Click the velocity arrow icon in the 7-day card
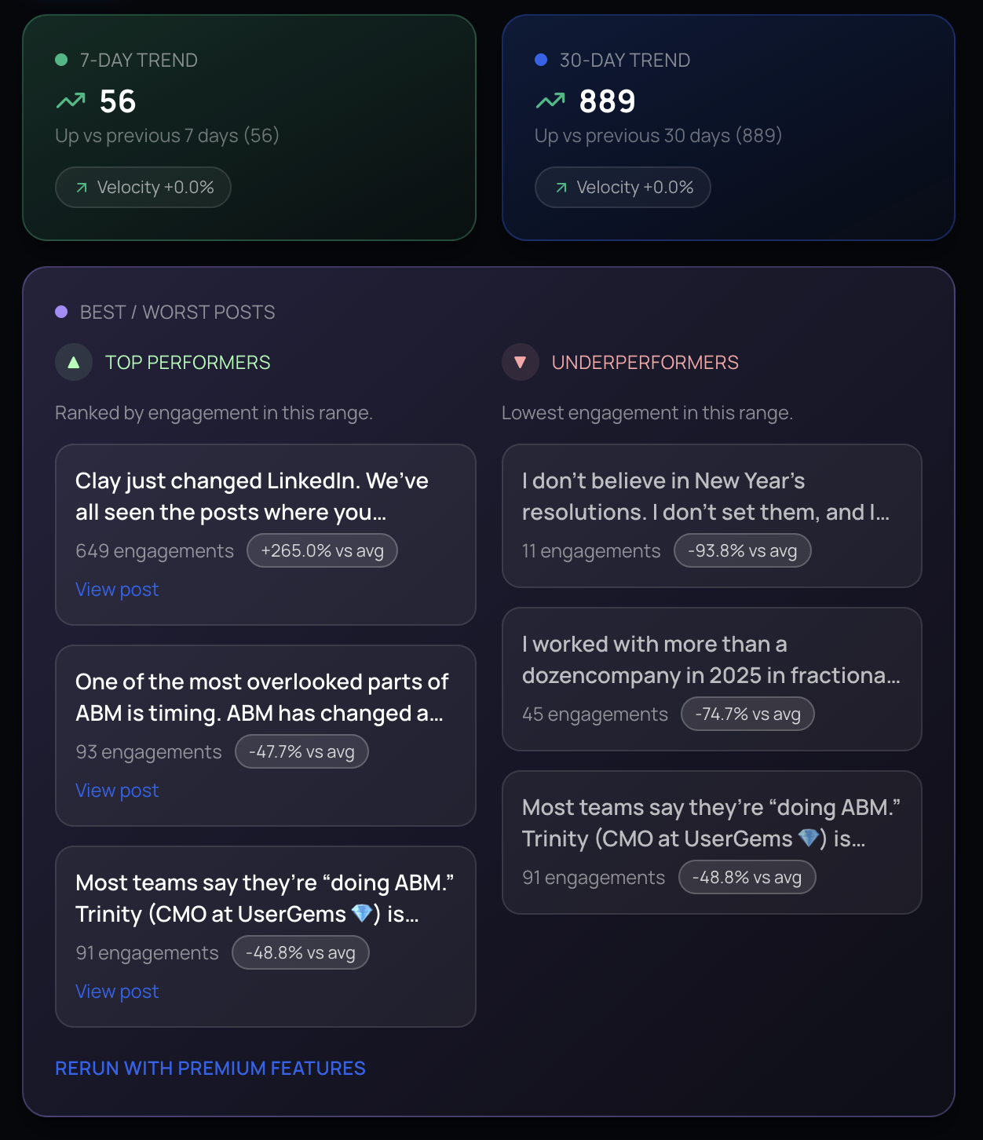Viewport: 983px width, 1140px height. 81,187
